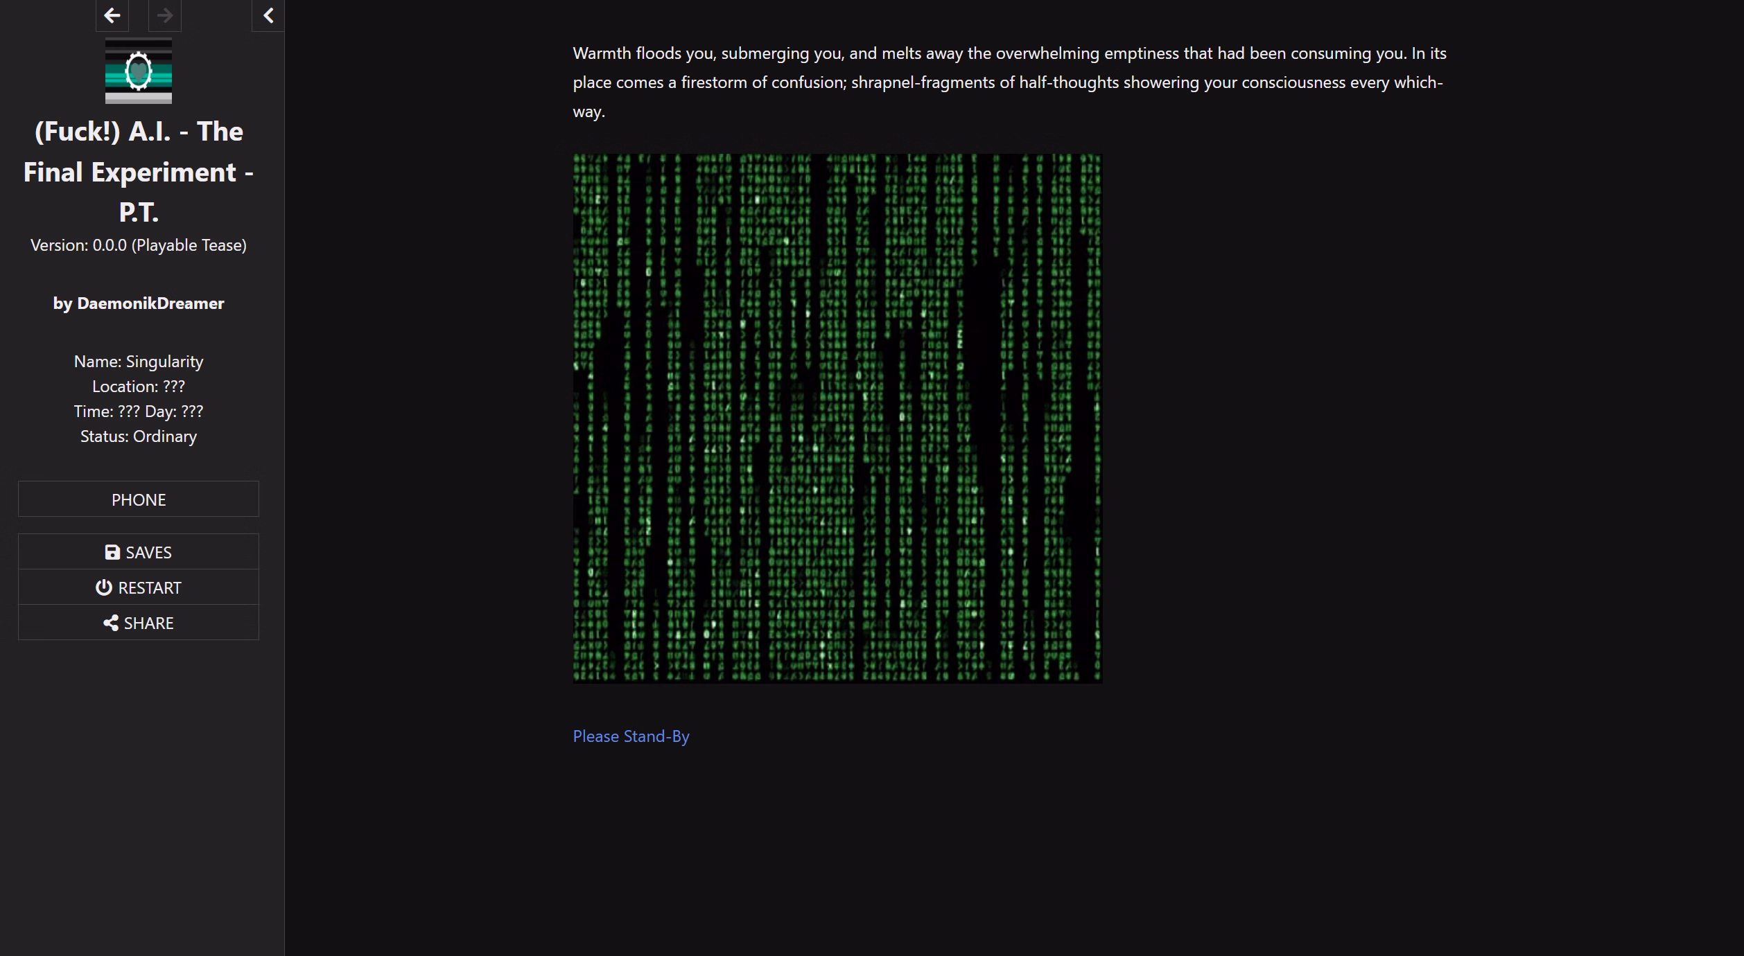Click the green Matrix code image
Image resolution: width=1744 pixels, height=956 pixels.
point(837,418)
